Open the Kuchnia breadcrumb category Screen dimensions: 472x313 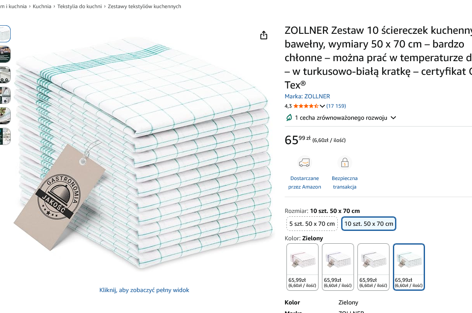click(x=42, y=6)
